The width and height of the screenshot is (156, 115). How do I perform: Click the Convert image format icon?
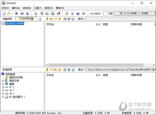(x=42, y=13)
